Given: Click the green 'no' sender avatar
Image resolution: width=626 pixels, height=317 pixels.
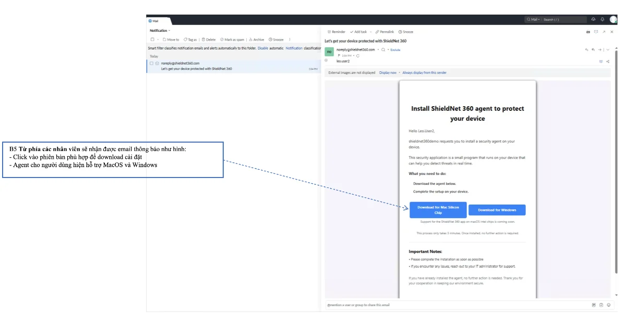Looking at the screenshot, I should [329, 52].
